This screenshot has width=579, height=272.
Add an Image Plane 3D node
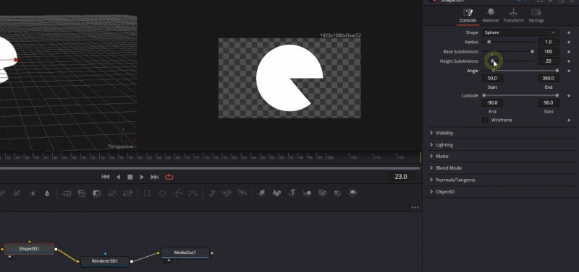(x=261, y=193)
